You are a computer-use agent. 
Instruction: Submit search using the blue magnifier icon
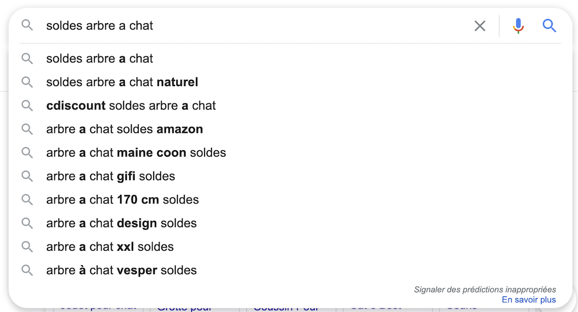coord(549,26)
